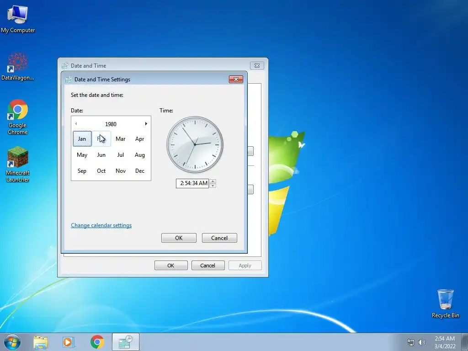This screenshot has height=351, width=468.
Task: Open Chrome from the taskbar
Action: tap(97, 342)
